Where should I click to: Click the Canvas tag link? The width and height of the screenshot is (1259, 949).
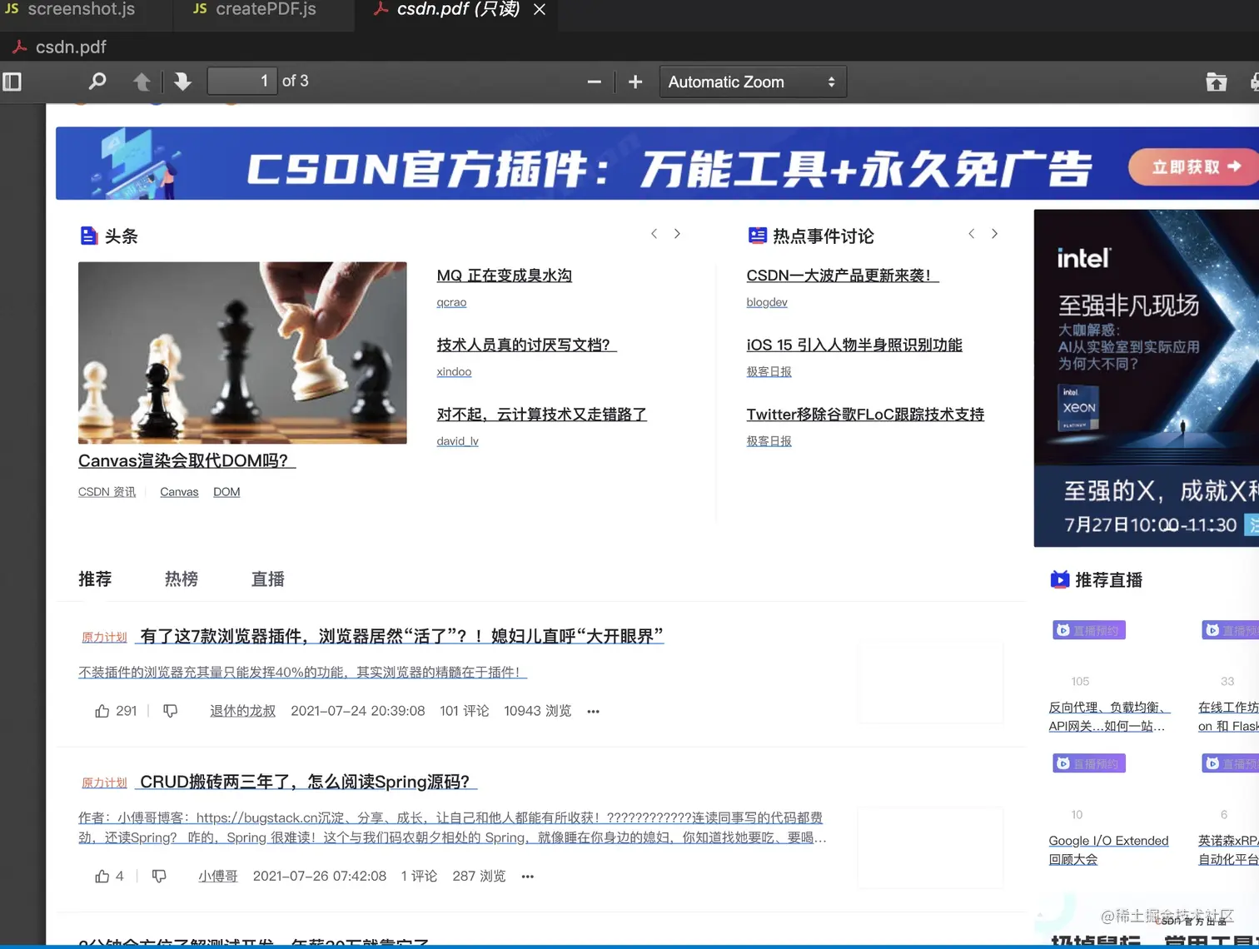[179, 492]
